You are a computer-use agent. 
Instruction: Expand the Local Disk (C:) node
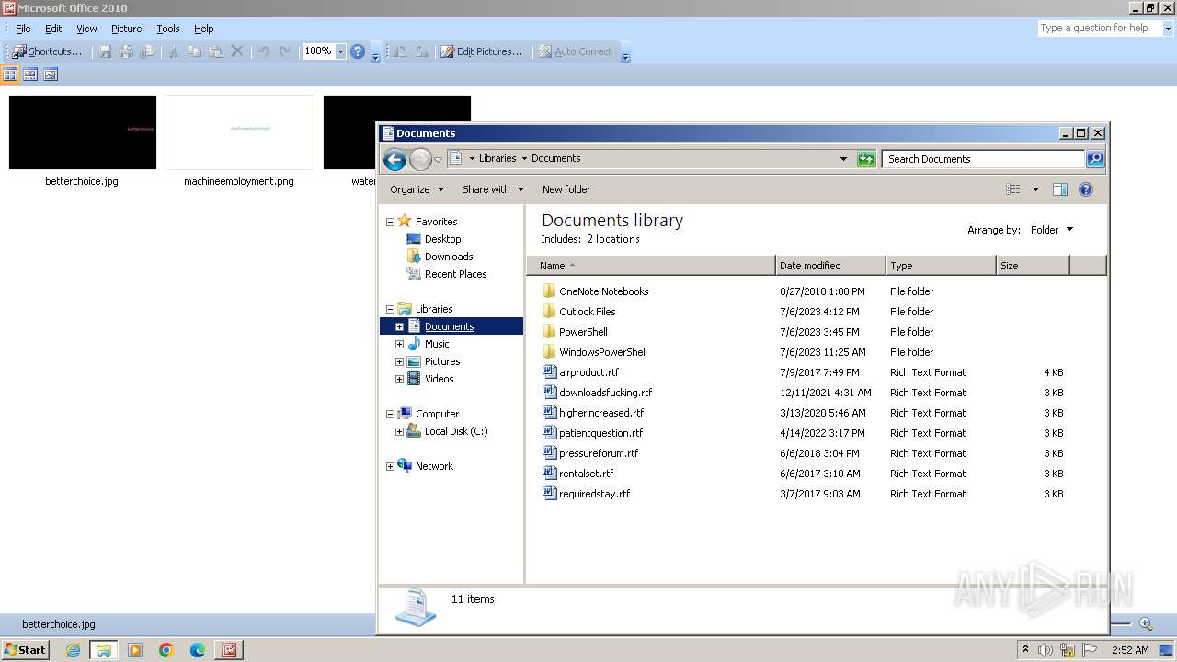(x=399, y=431)
